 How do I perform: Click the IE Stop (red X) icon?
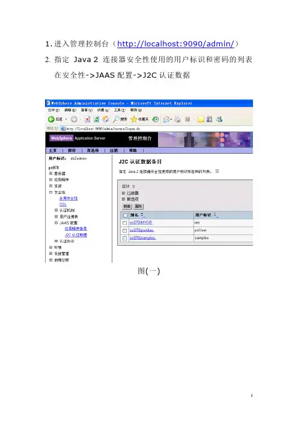point(87,119)
